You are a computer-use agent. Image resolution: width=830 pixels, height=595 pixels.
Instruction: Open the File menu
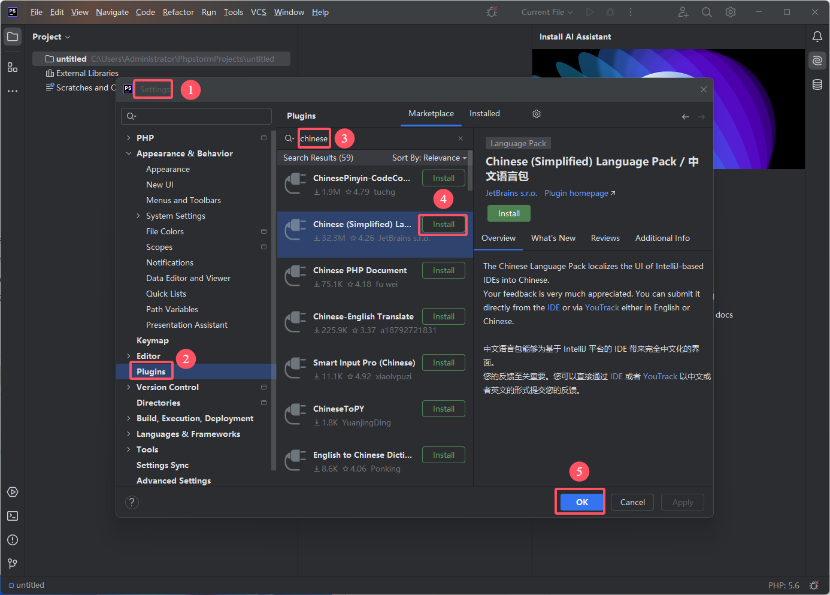tap(37, 12)
